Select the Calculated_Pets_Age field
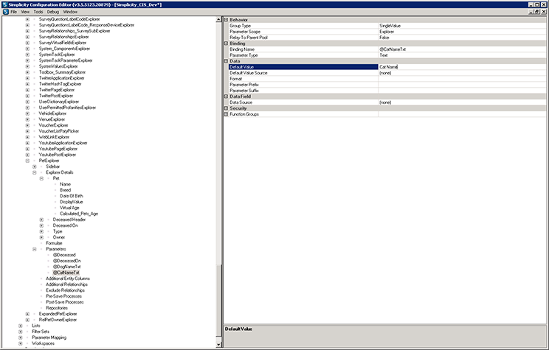549x350 pixels. pyautogui.click(x=79, y=214)
